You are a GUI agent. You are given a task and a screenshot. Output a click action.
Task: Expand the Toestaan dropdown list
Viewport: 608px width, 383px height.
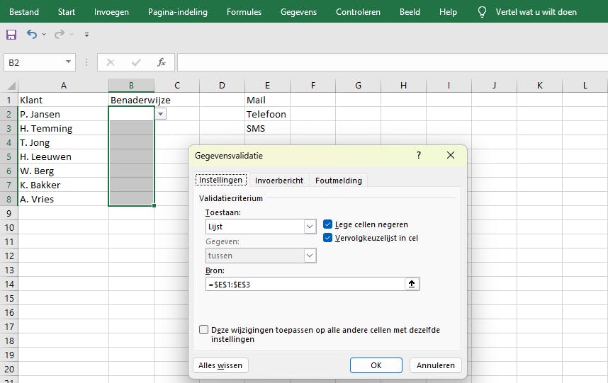pyautogui.click(x=310, y=227)
